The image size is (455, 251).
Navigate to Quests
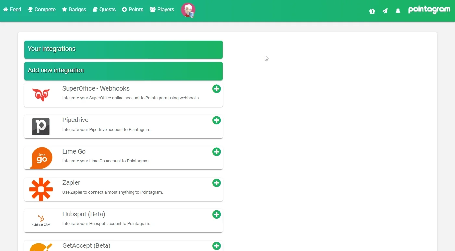(104, 10)
